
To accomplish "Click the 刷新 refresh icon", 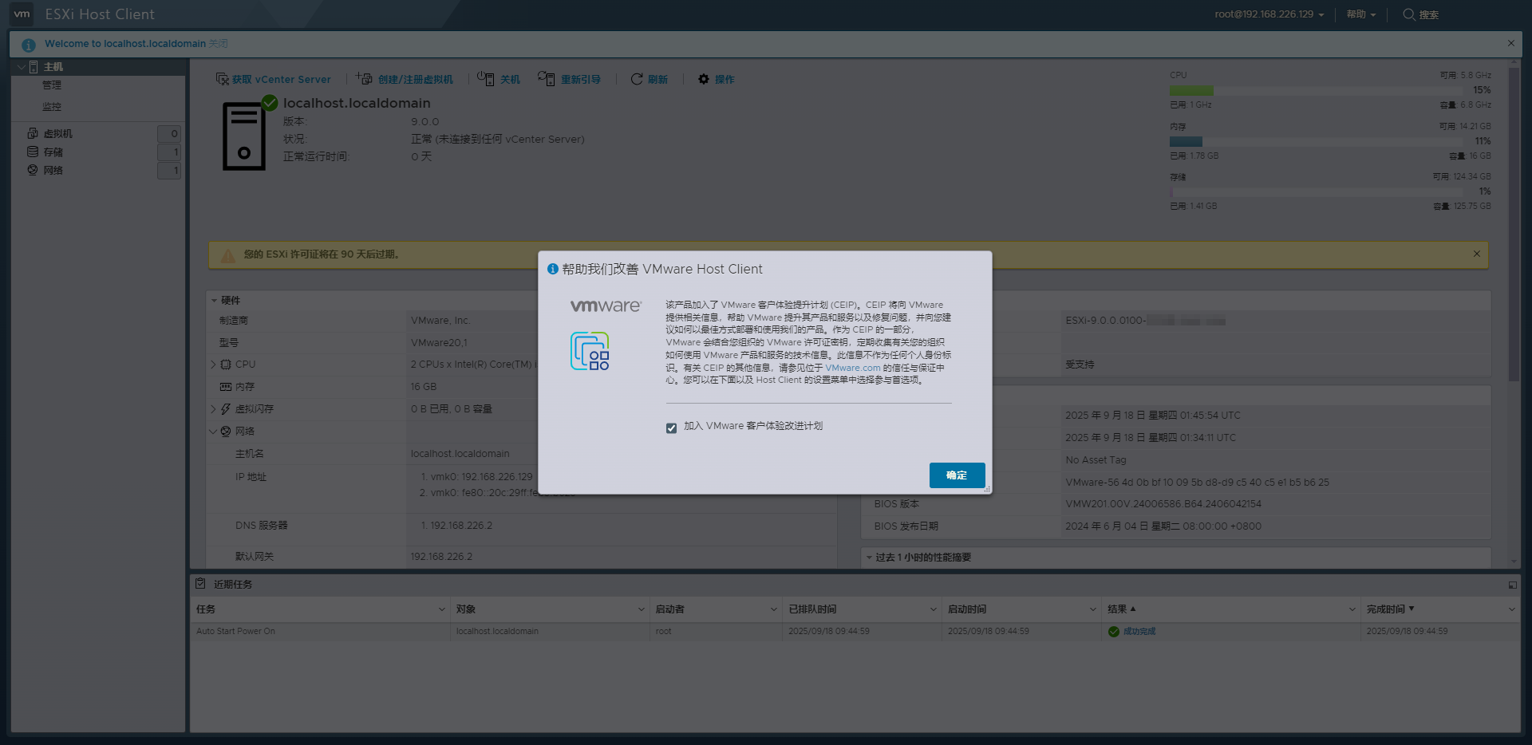I will (636, 78).
